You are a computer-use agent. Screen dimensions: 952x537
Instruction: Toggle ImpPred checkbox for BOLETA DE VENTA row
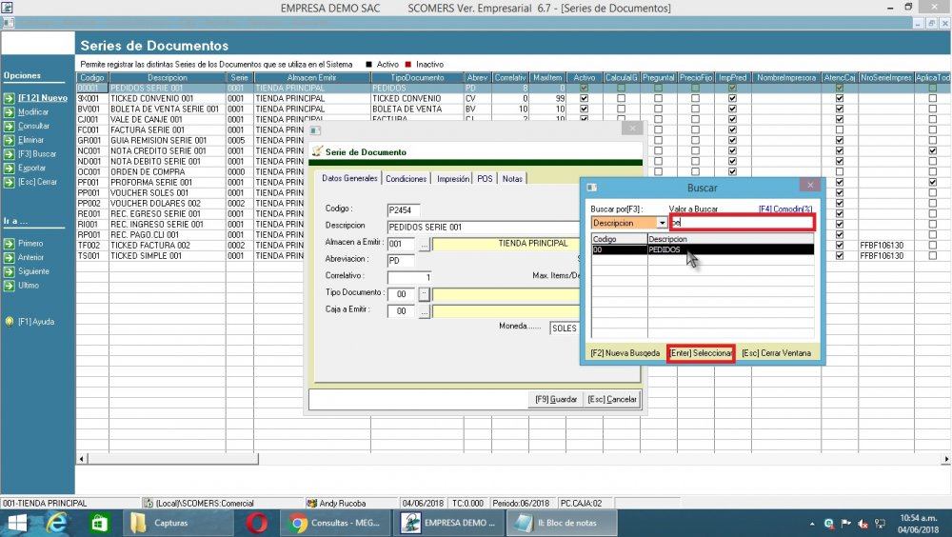(x=732, y=109)
